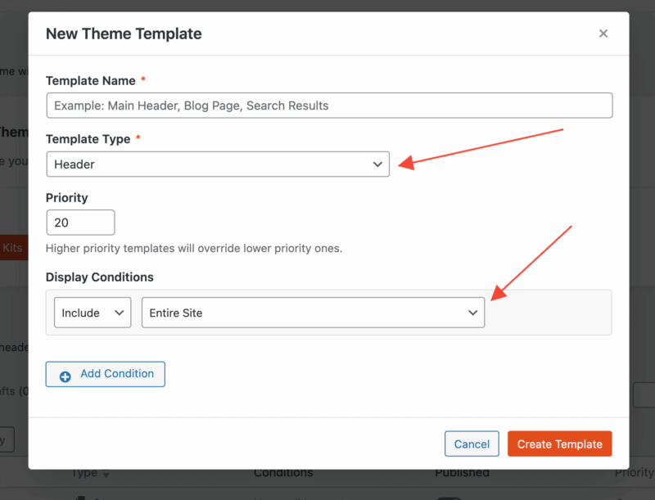Click the sort arrow beside the Type column
This screenshot has width=655, height=500.
pyautogui.click(x=106, y=474)
